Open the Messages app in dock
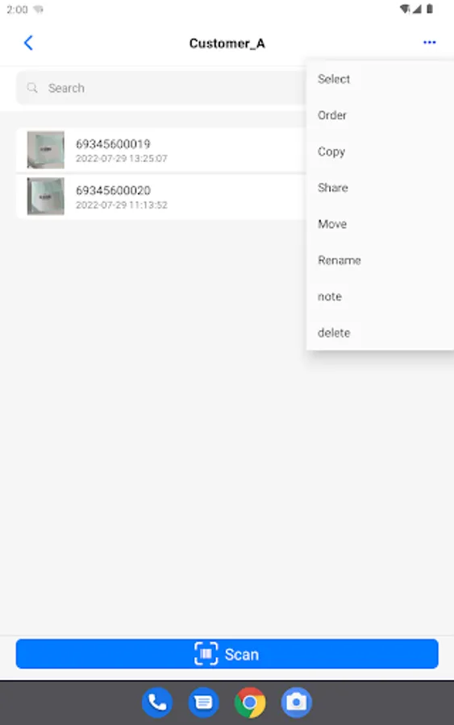Viewport: 454px width, 725px height. coord(204,702)
